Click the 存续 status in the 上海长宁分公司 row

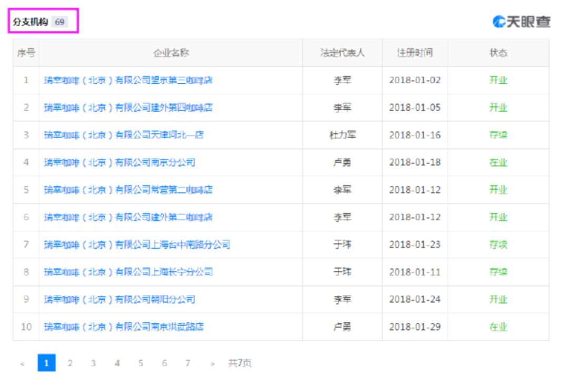tap(498, 272)
